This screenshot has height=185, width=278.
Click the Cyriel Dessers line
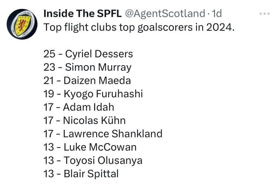(x=88, y=54)
